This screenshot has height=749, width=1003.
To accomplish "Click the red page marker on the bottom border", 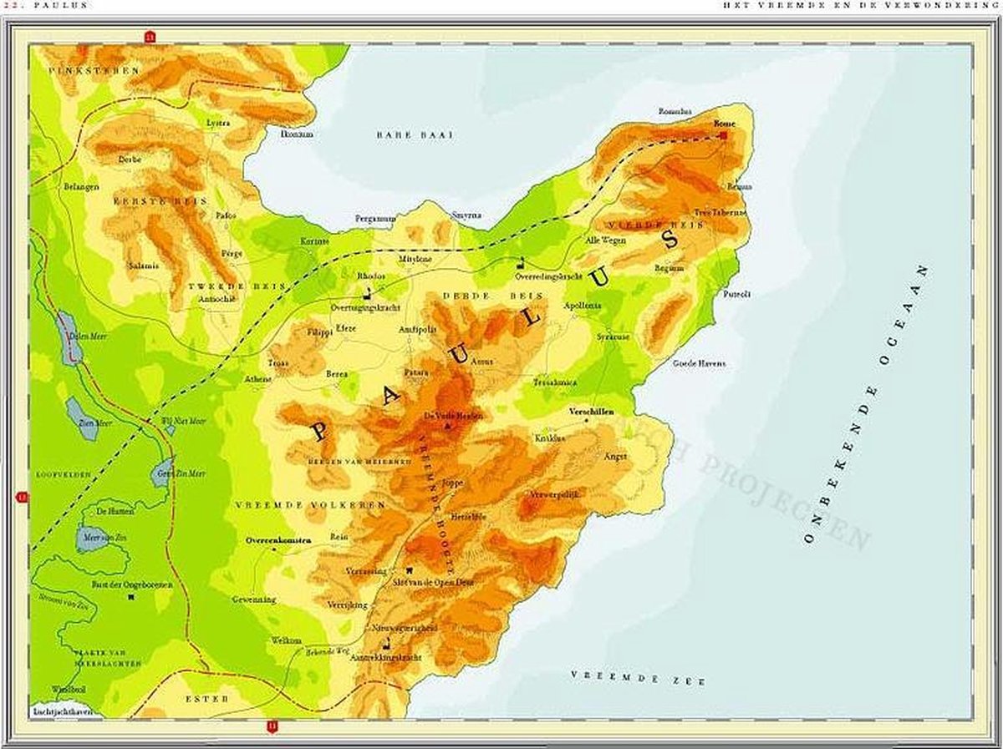I will pyautogui.click(x=272, y=726).
